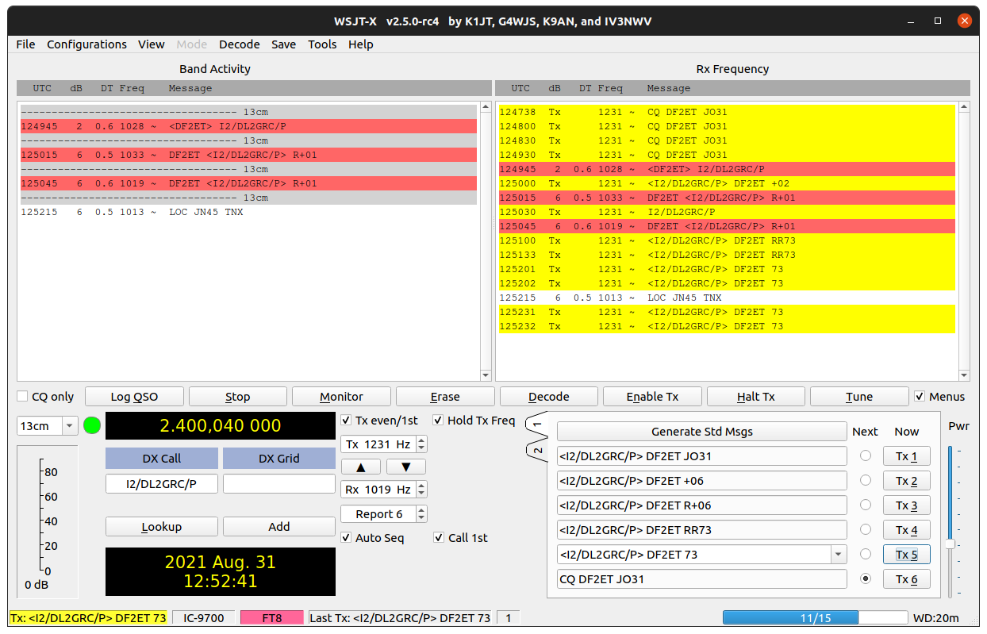Image resolution: width=987 pixels, height=634 pixels.
Task: Click the Report 6 spinner arrows
Action: [421, 514]
